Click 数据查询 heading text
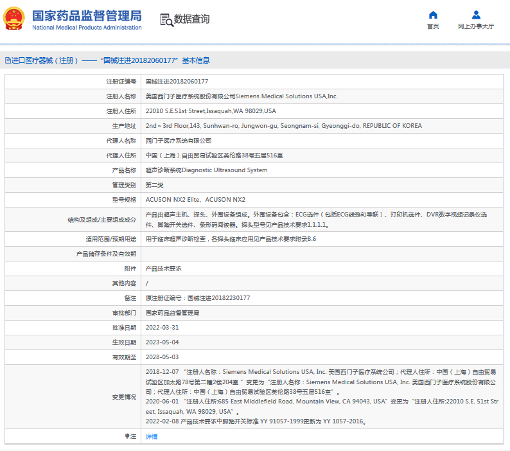 click(x=191, y=19)
